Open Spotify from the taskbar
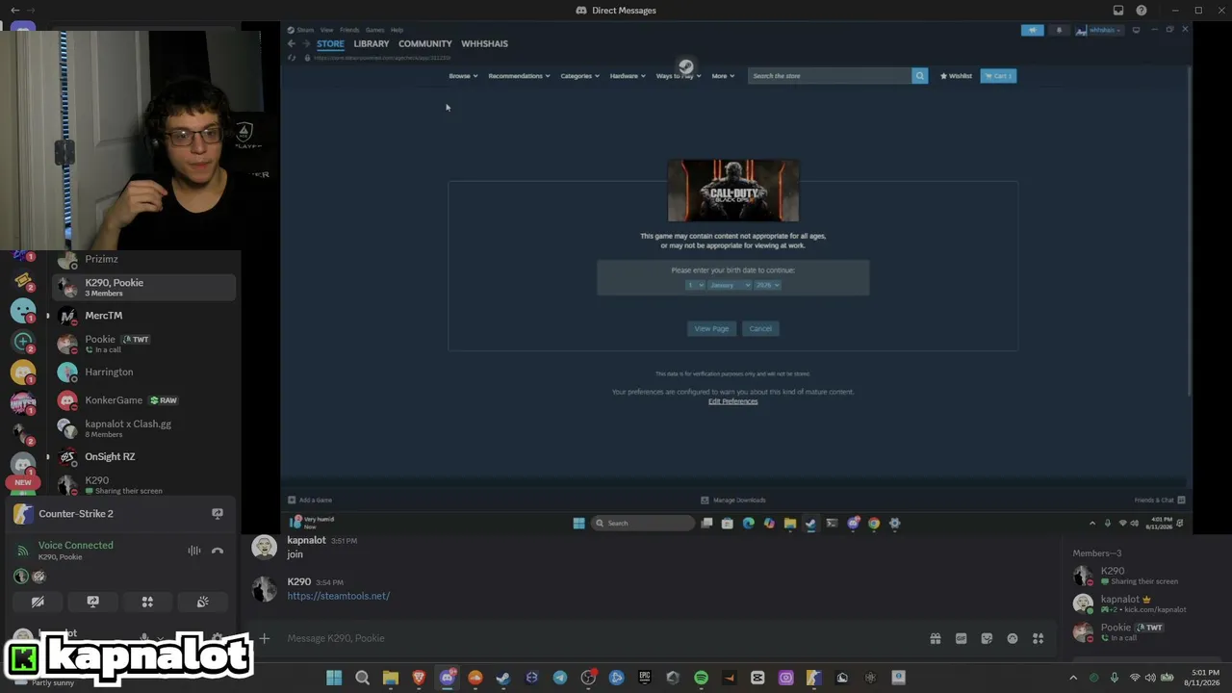This screenshot has width=1232, height=693. pos(701,678)
